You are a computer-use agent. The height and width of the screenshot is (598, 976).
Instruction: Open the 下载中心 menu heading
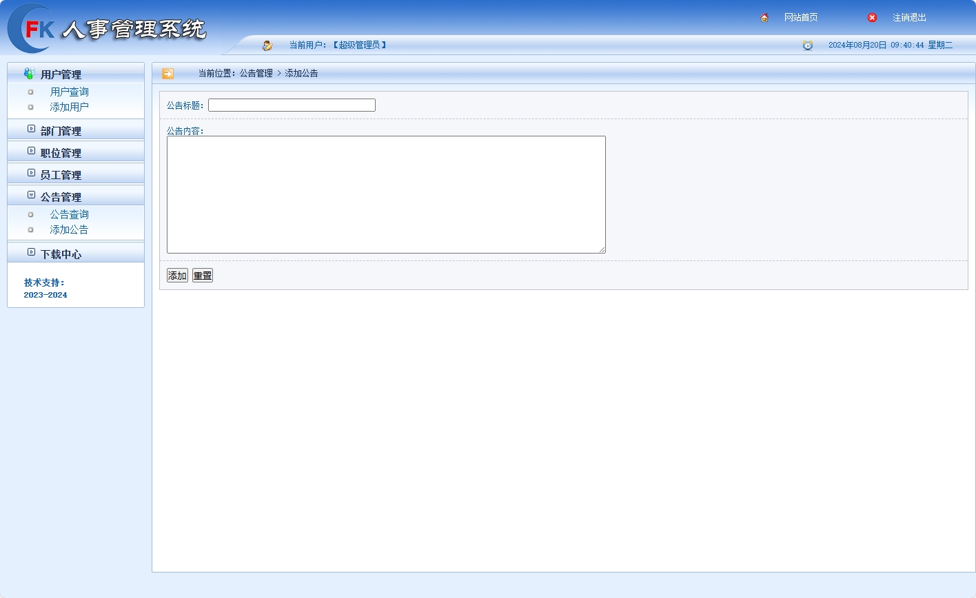pyautogui.click(x=61, y=254)
